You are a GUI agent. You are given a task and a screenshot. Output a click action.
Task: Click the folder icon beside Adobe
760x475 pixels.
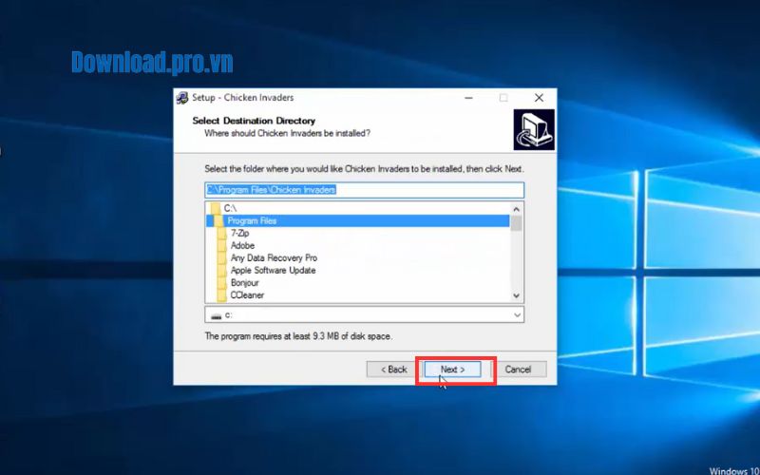coord(222,246)
